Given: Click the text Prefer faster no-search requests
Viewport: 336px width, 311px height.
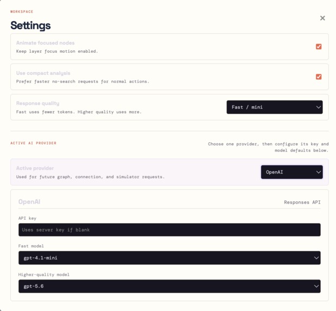Looking at the screenshot, I should click(x=83, y=81).
